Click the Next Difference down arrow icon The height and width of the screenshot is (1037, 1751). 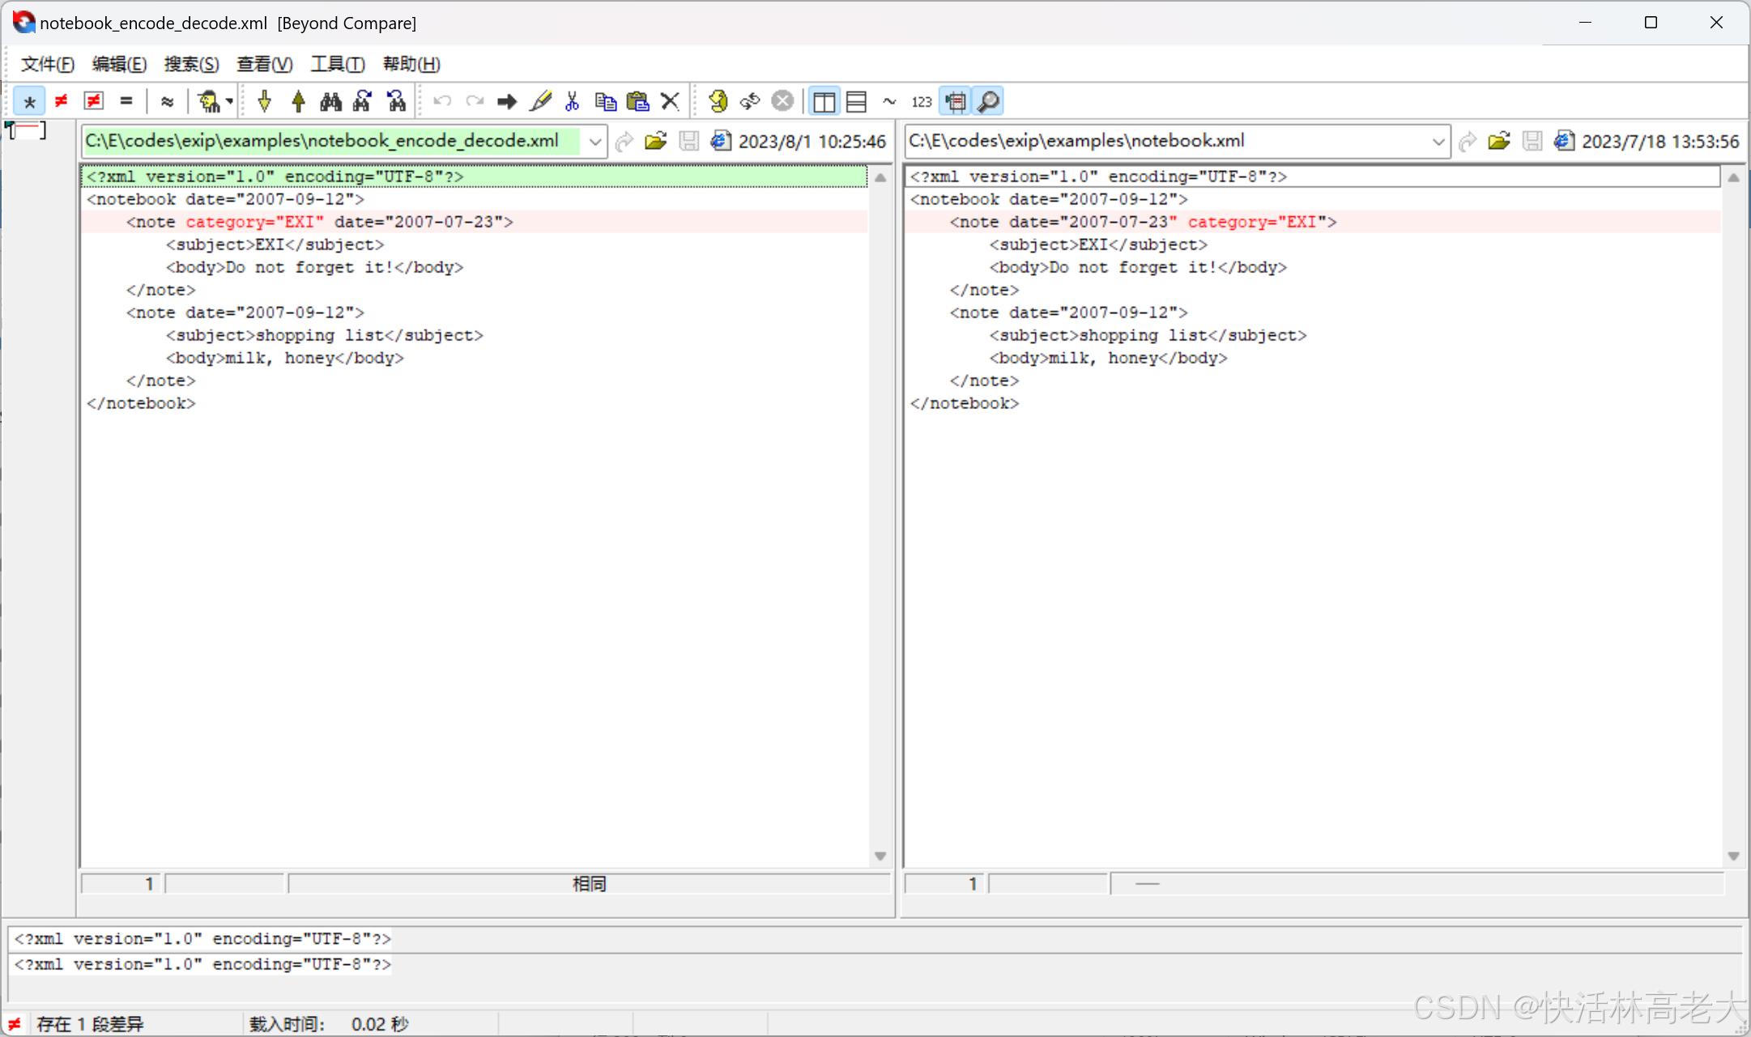[264, 102]
